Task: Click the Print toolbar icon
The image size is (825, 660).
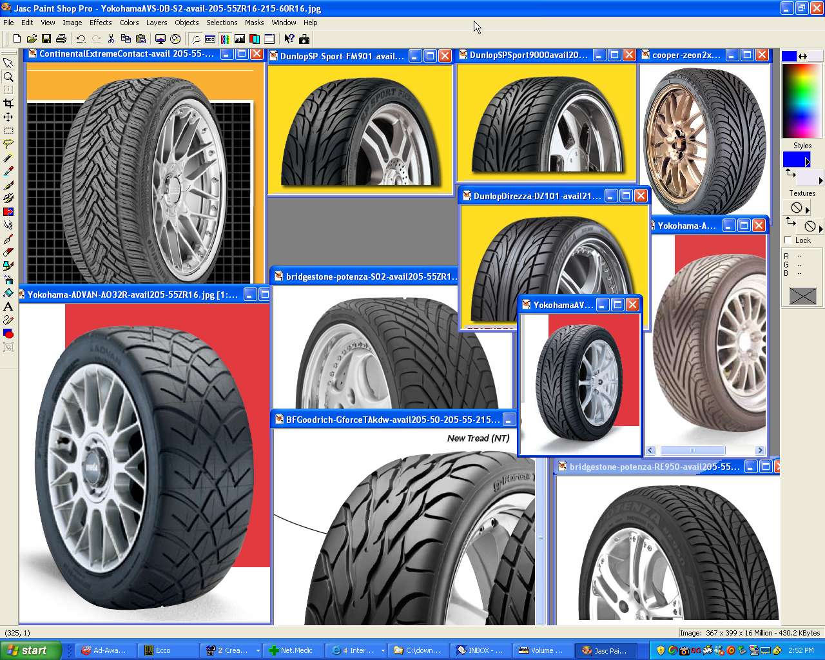Action: pos(61,39)
